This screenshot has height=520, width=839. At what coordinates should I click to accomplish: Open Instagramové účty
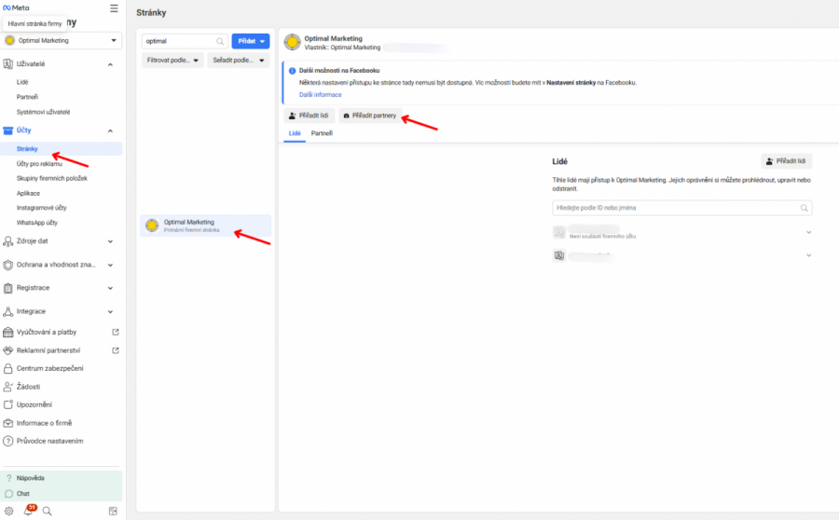coord(42,208)
